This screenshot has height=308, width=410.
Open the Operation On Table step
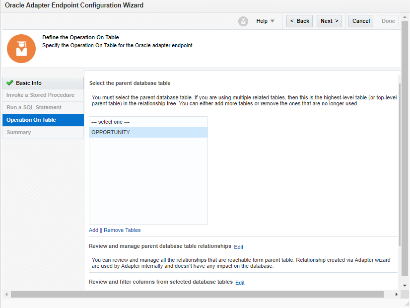click(31, 120)
